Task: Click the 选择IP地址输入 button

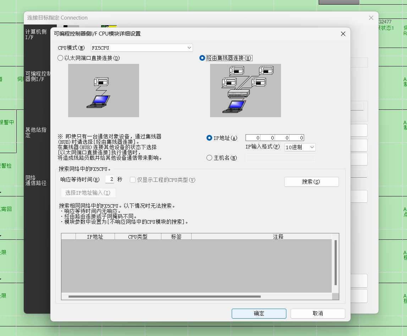Action: tap(88, 193)
